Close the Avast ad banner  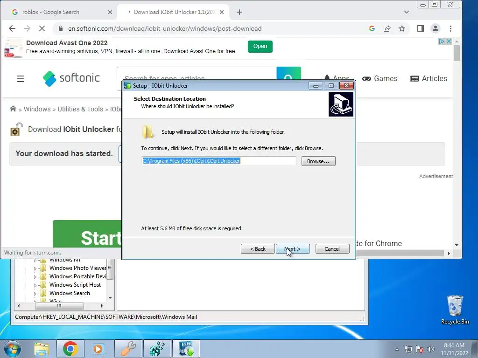[449, 41]
